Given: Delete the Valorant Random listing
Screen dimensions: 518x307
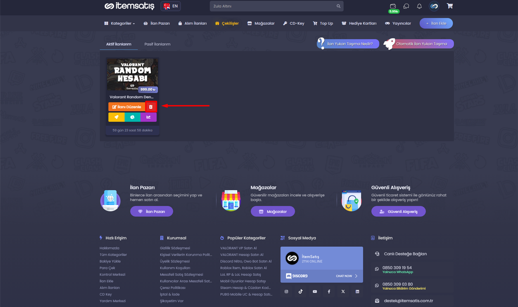Looking at the screenshot, I should coord(151,107).
